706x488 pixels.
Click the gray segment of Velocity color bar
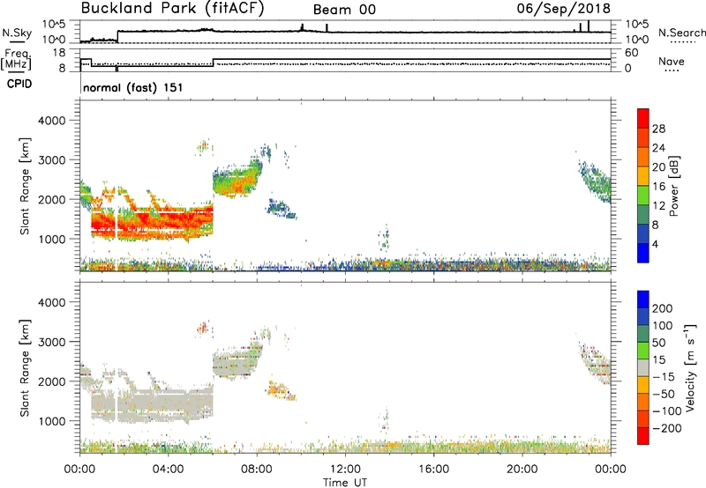(642, 368)
